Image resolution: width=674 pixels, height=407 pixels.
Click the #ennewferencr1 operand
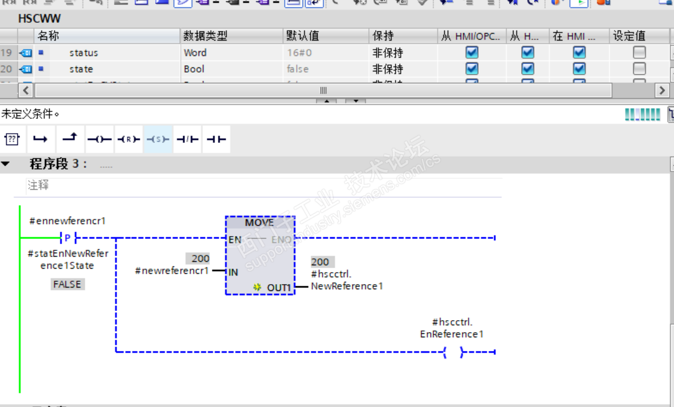[x=68, y=221]
